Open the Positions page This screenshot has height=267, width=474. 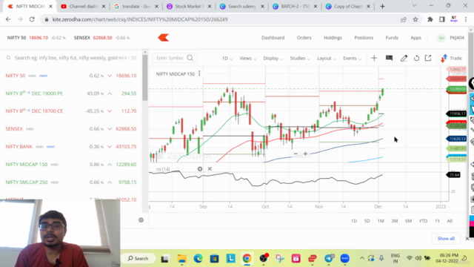(x=364, y=38)
